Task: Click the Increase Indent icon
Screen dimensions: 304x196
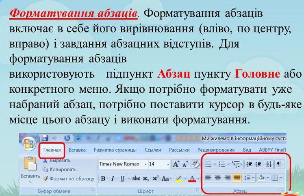Action: (258, 164)
